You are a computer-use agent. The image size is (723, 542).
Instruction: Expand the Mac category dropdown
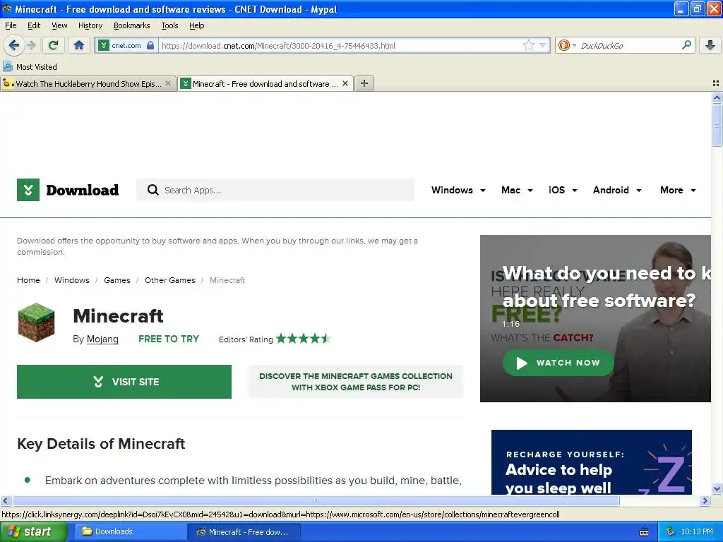pos(517,190)
